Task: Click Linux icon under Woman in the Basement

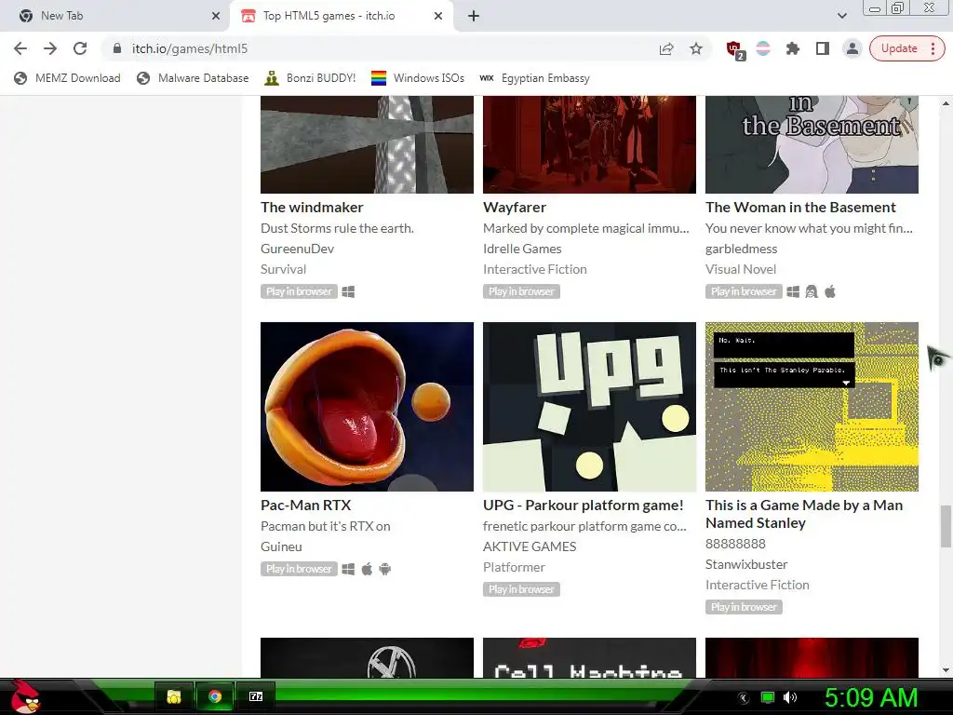Action: (812, 291)
